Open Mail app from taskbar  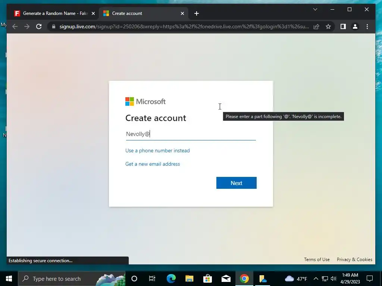coord(226,279)
